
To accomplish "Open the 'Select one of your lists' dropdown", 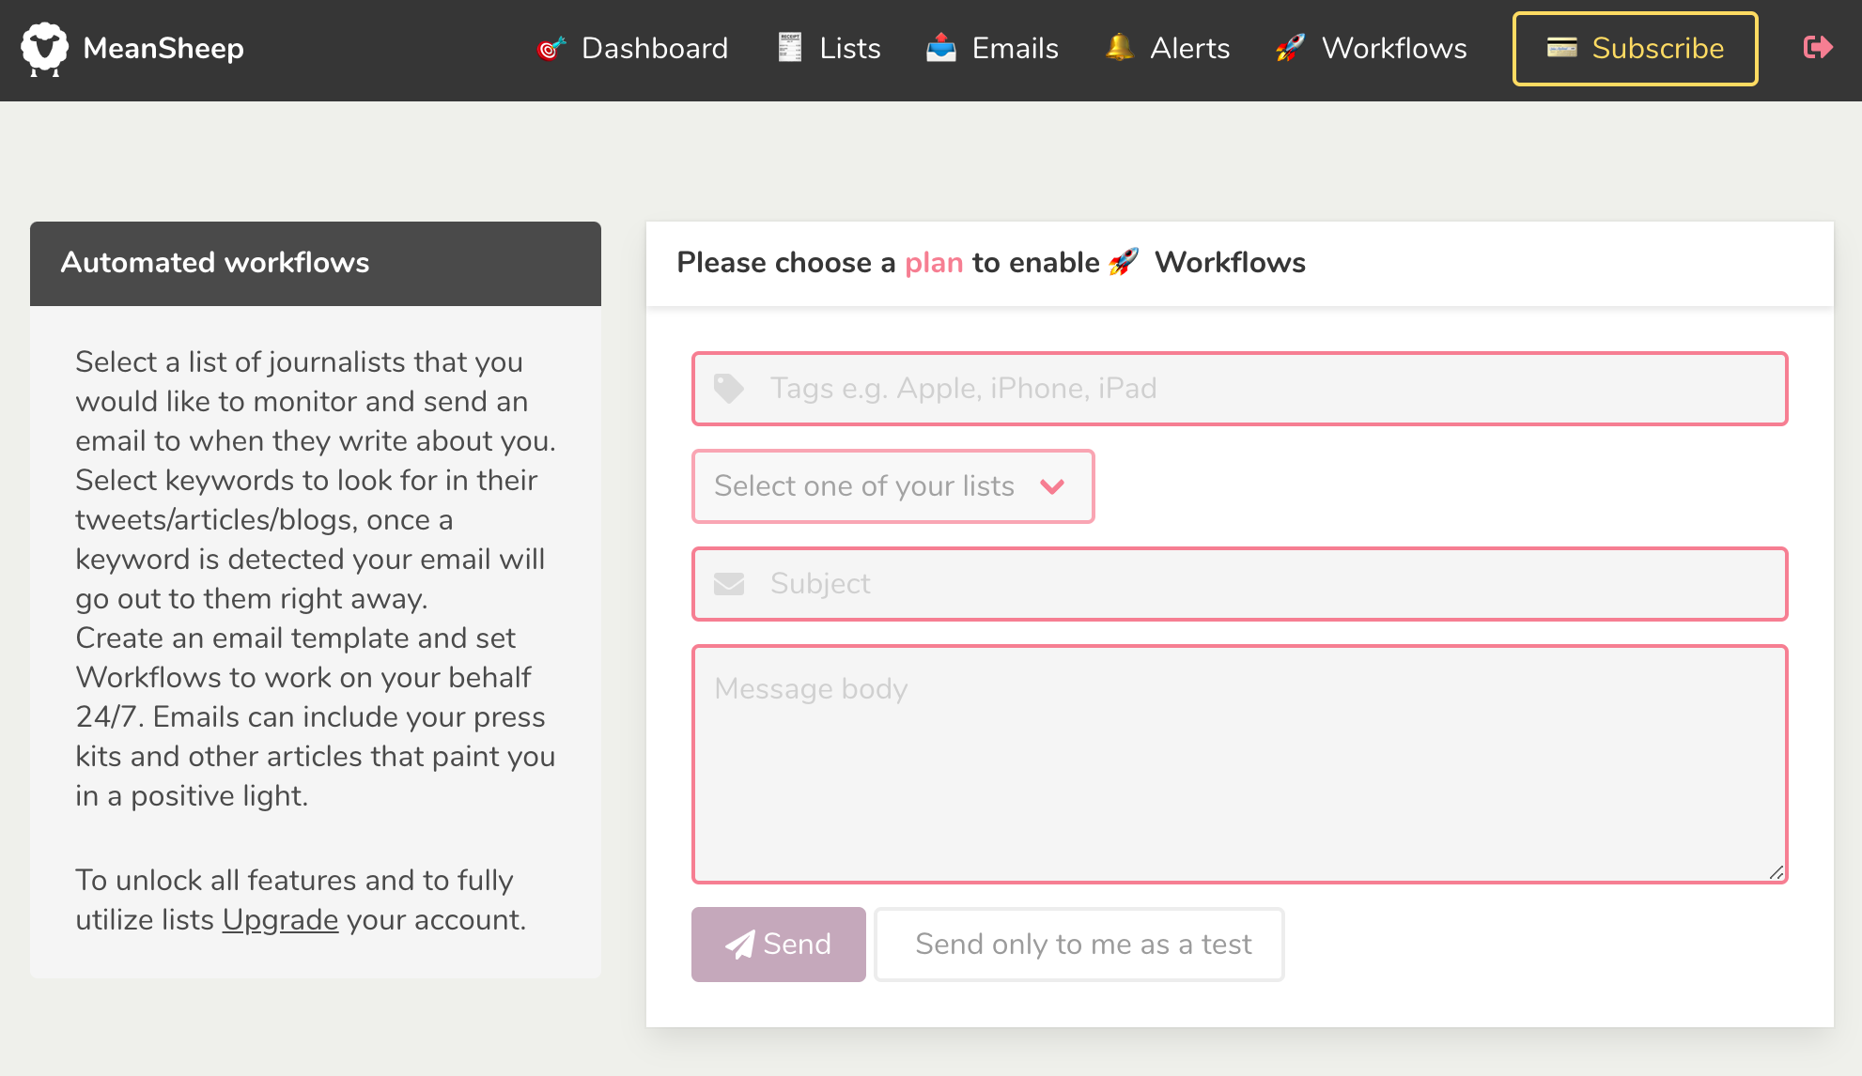I will pos(864,486).
